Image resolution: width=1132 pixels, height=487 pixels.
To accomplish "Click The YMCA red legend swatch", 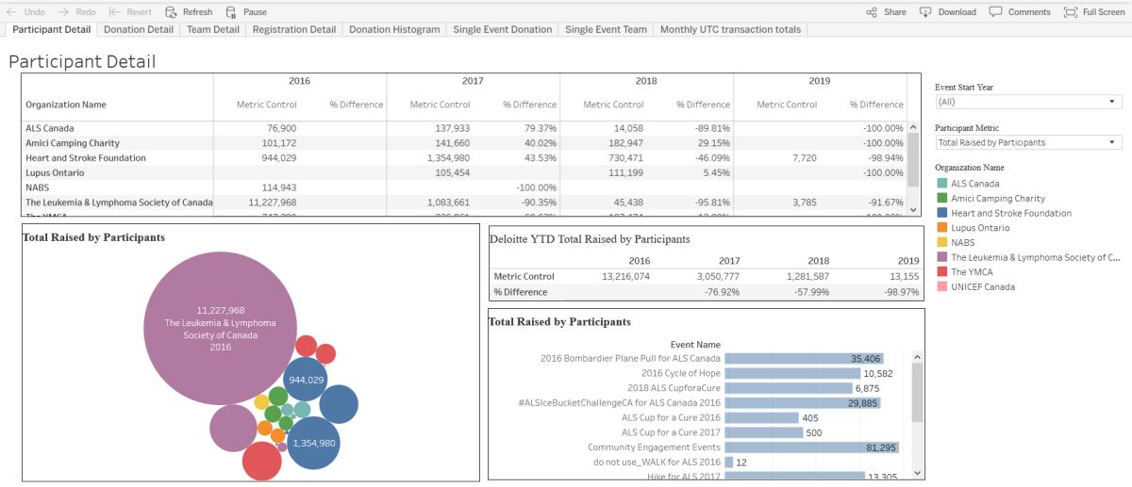I will (x=941, y=272).
